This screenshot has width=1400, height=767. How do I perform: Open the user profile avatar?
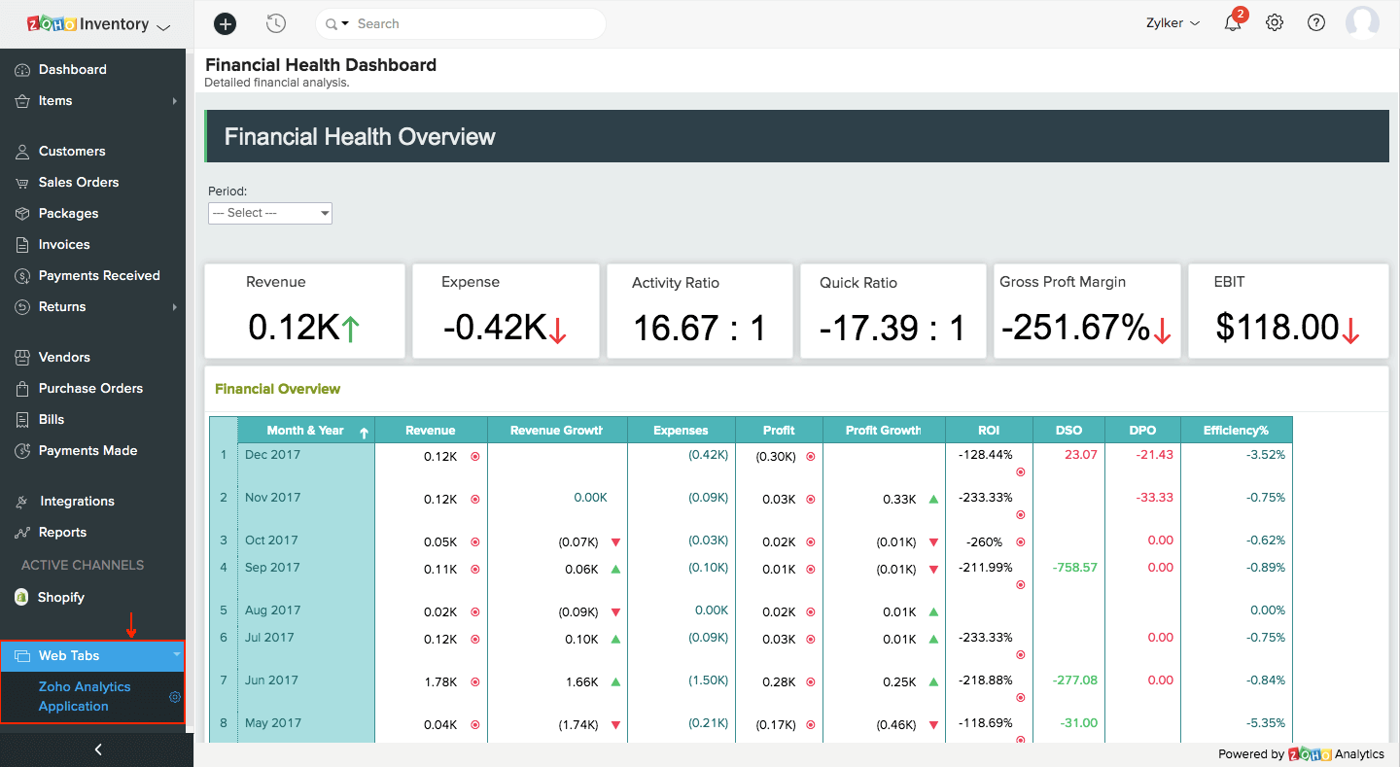coord(1362,23)
